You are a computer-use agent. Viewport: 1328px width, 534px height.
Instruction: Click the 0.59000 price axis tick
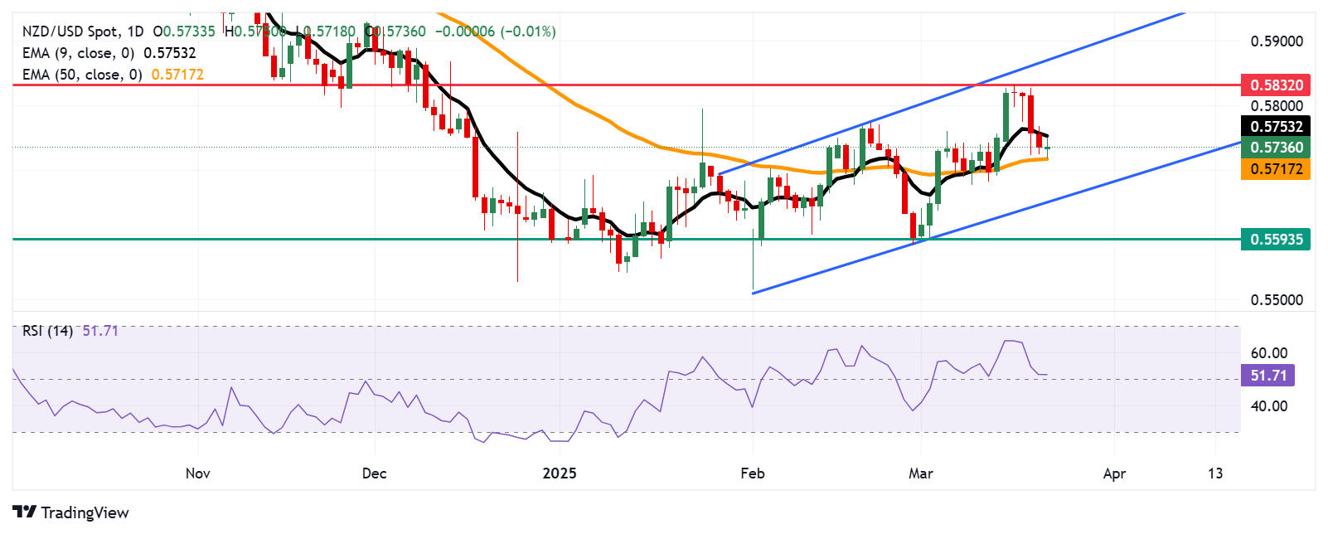(x=1276, y=41)
